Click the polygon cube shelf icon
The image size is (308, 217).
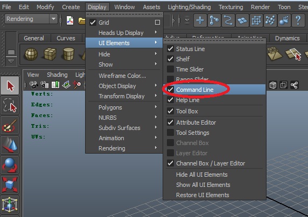[50, 54]
